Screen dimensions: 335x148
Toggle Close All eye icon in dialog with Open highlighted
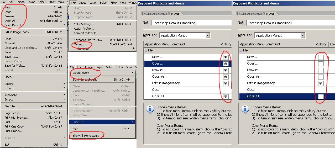coord(226,97)
